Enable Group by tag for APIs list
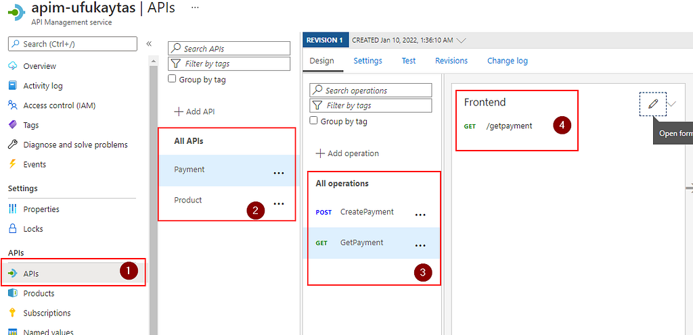693x335 pixels. click(x=173, y=79)
